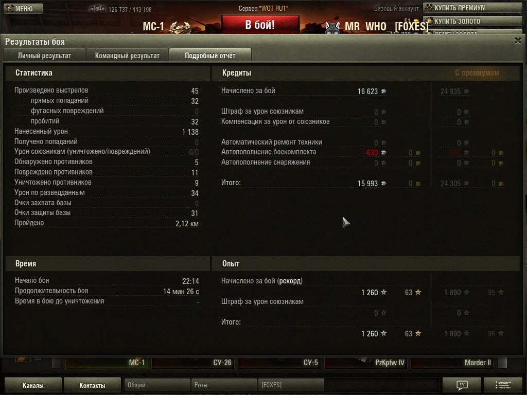Click the star icon on Купить премиум

[x=429, y=8]
